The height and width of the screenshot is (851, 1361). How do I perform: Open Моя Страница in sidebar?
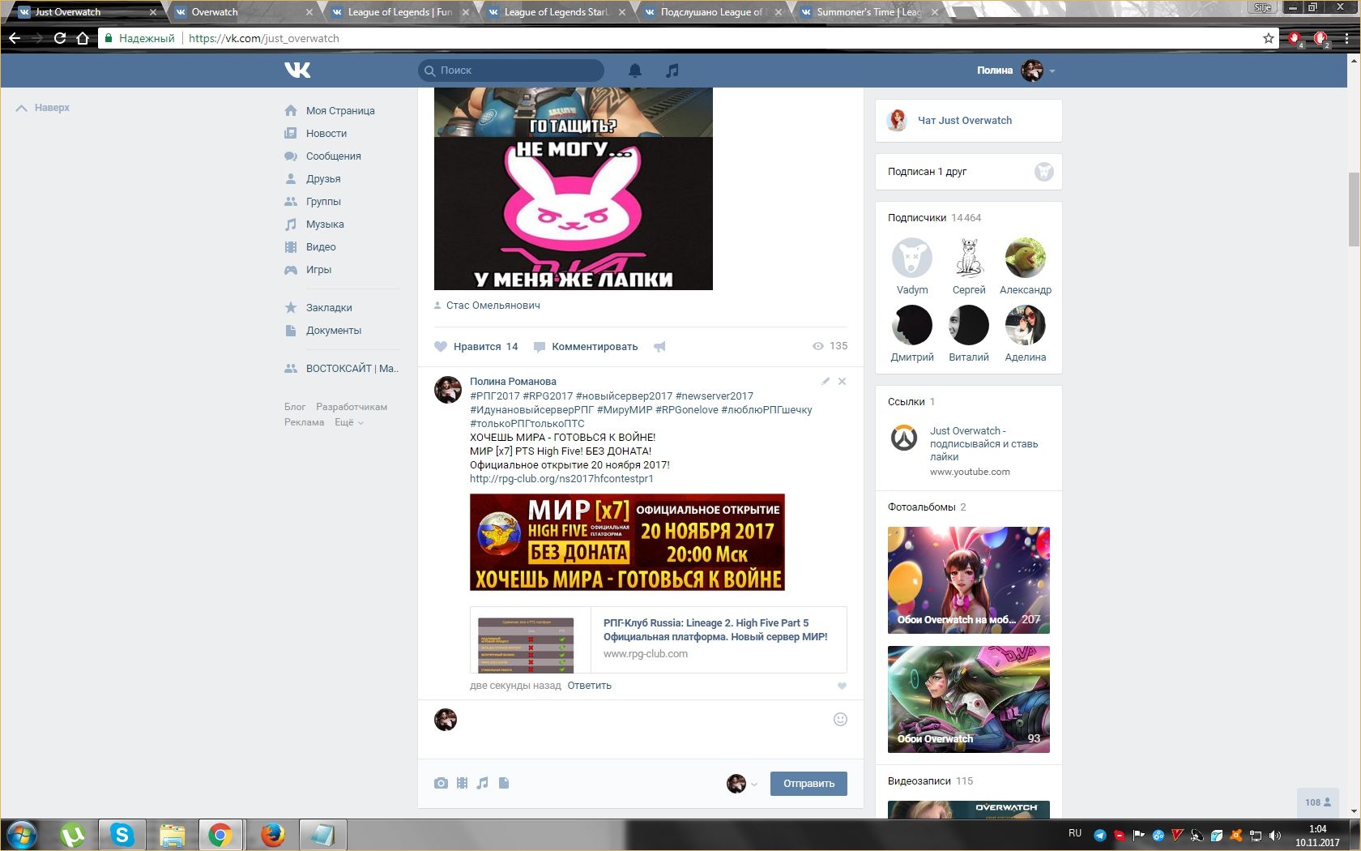(340, 111)
